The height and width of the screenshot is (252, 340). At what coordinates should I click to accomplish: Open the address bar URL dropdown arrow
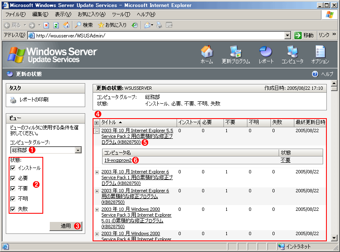(288, 35)
